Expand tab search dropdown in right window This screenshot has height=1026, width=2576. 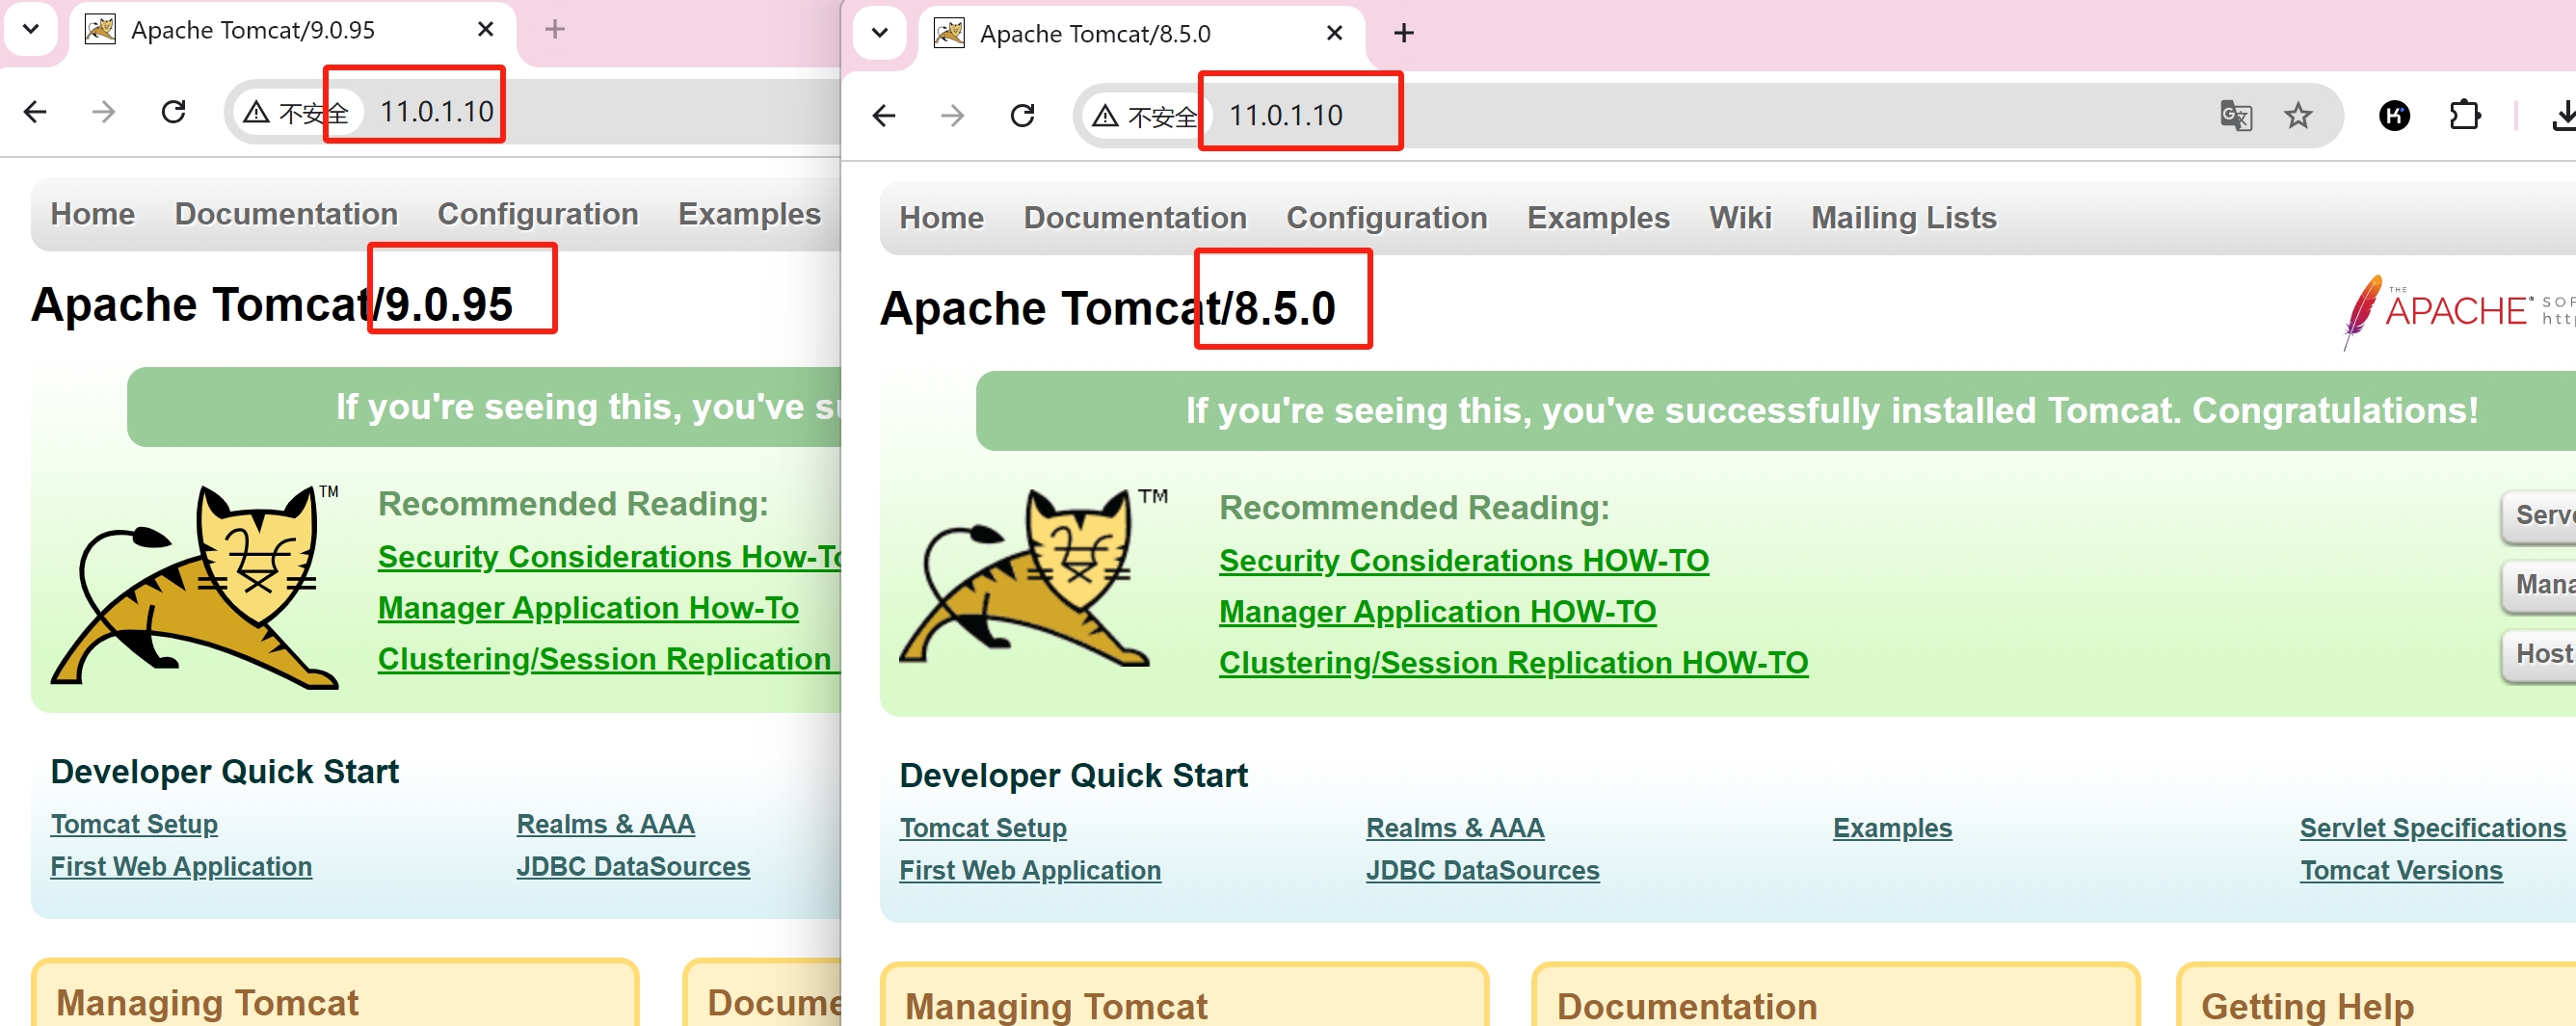[880, 33]
